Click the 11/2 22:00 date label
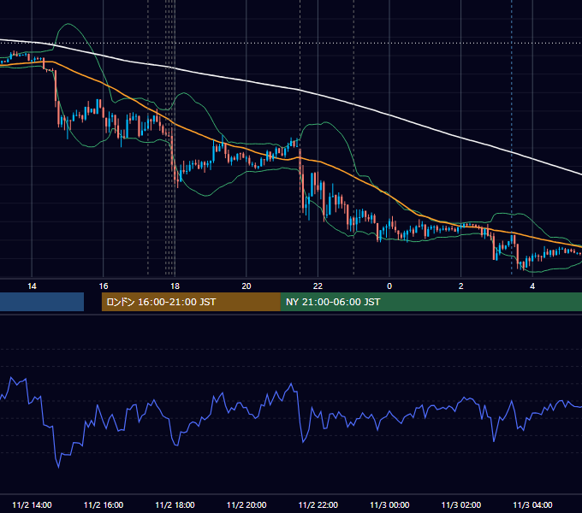This screenshot has height=513, width=582. [x=318, y=504]
